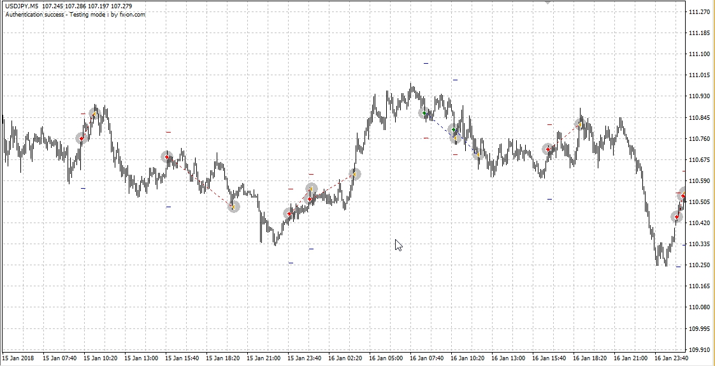Click the '16 Jan 21:00' time label
715x366 pixels.
631,359
